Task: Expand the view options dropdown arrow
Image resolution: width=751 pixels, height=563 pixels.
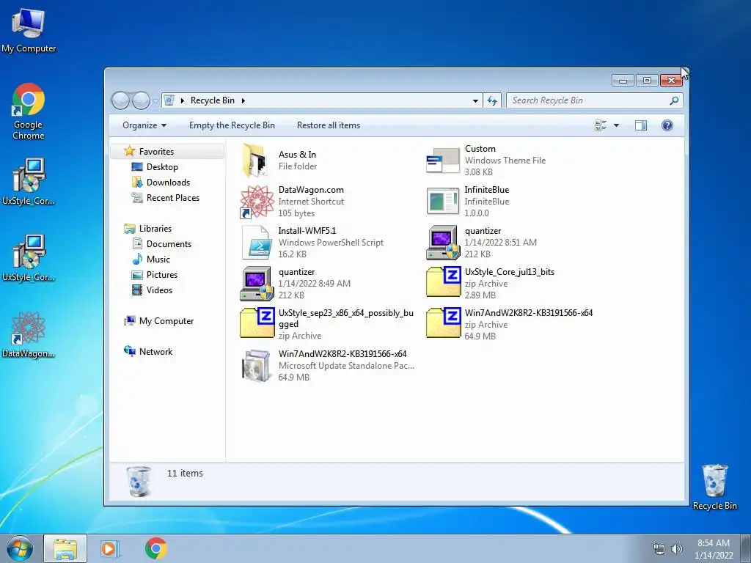Action: (616, 125)
